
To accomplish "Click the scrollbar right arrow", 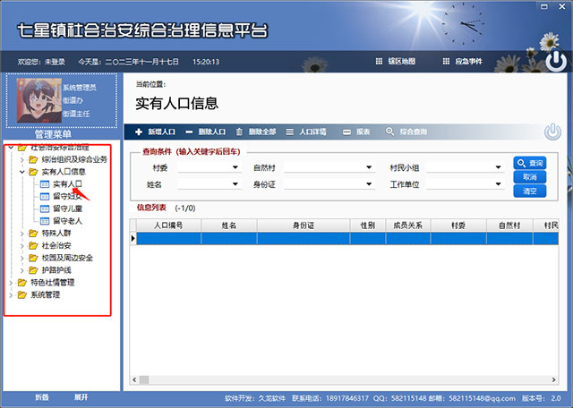I will pyautogui.click(x=554, y=380).
